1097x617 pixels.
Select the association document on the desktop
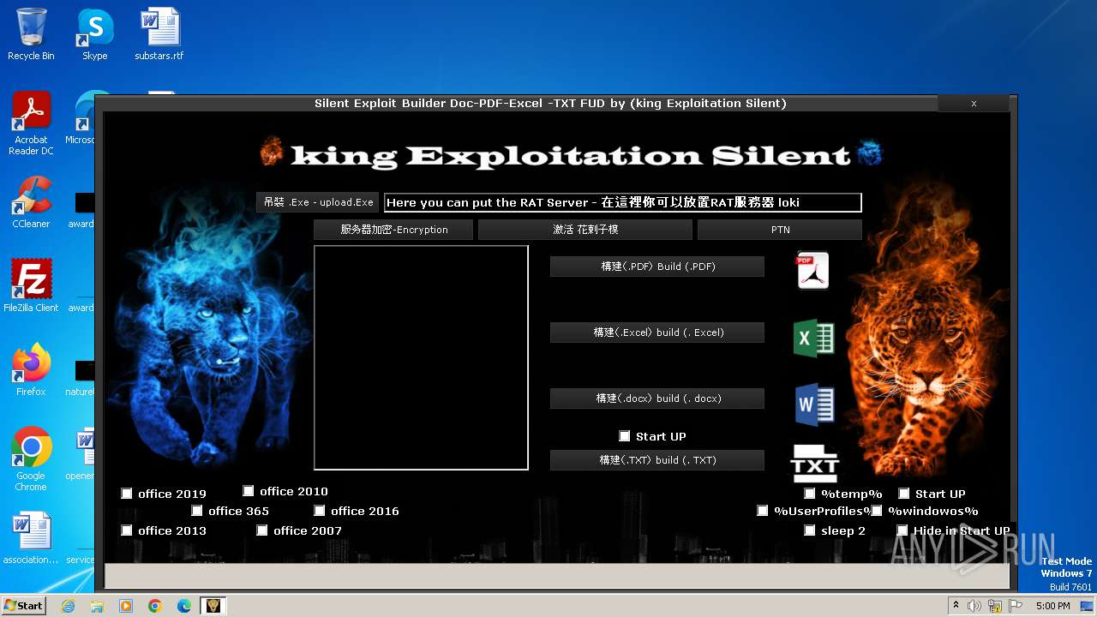(x=31, y=539)
